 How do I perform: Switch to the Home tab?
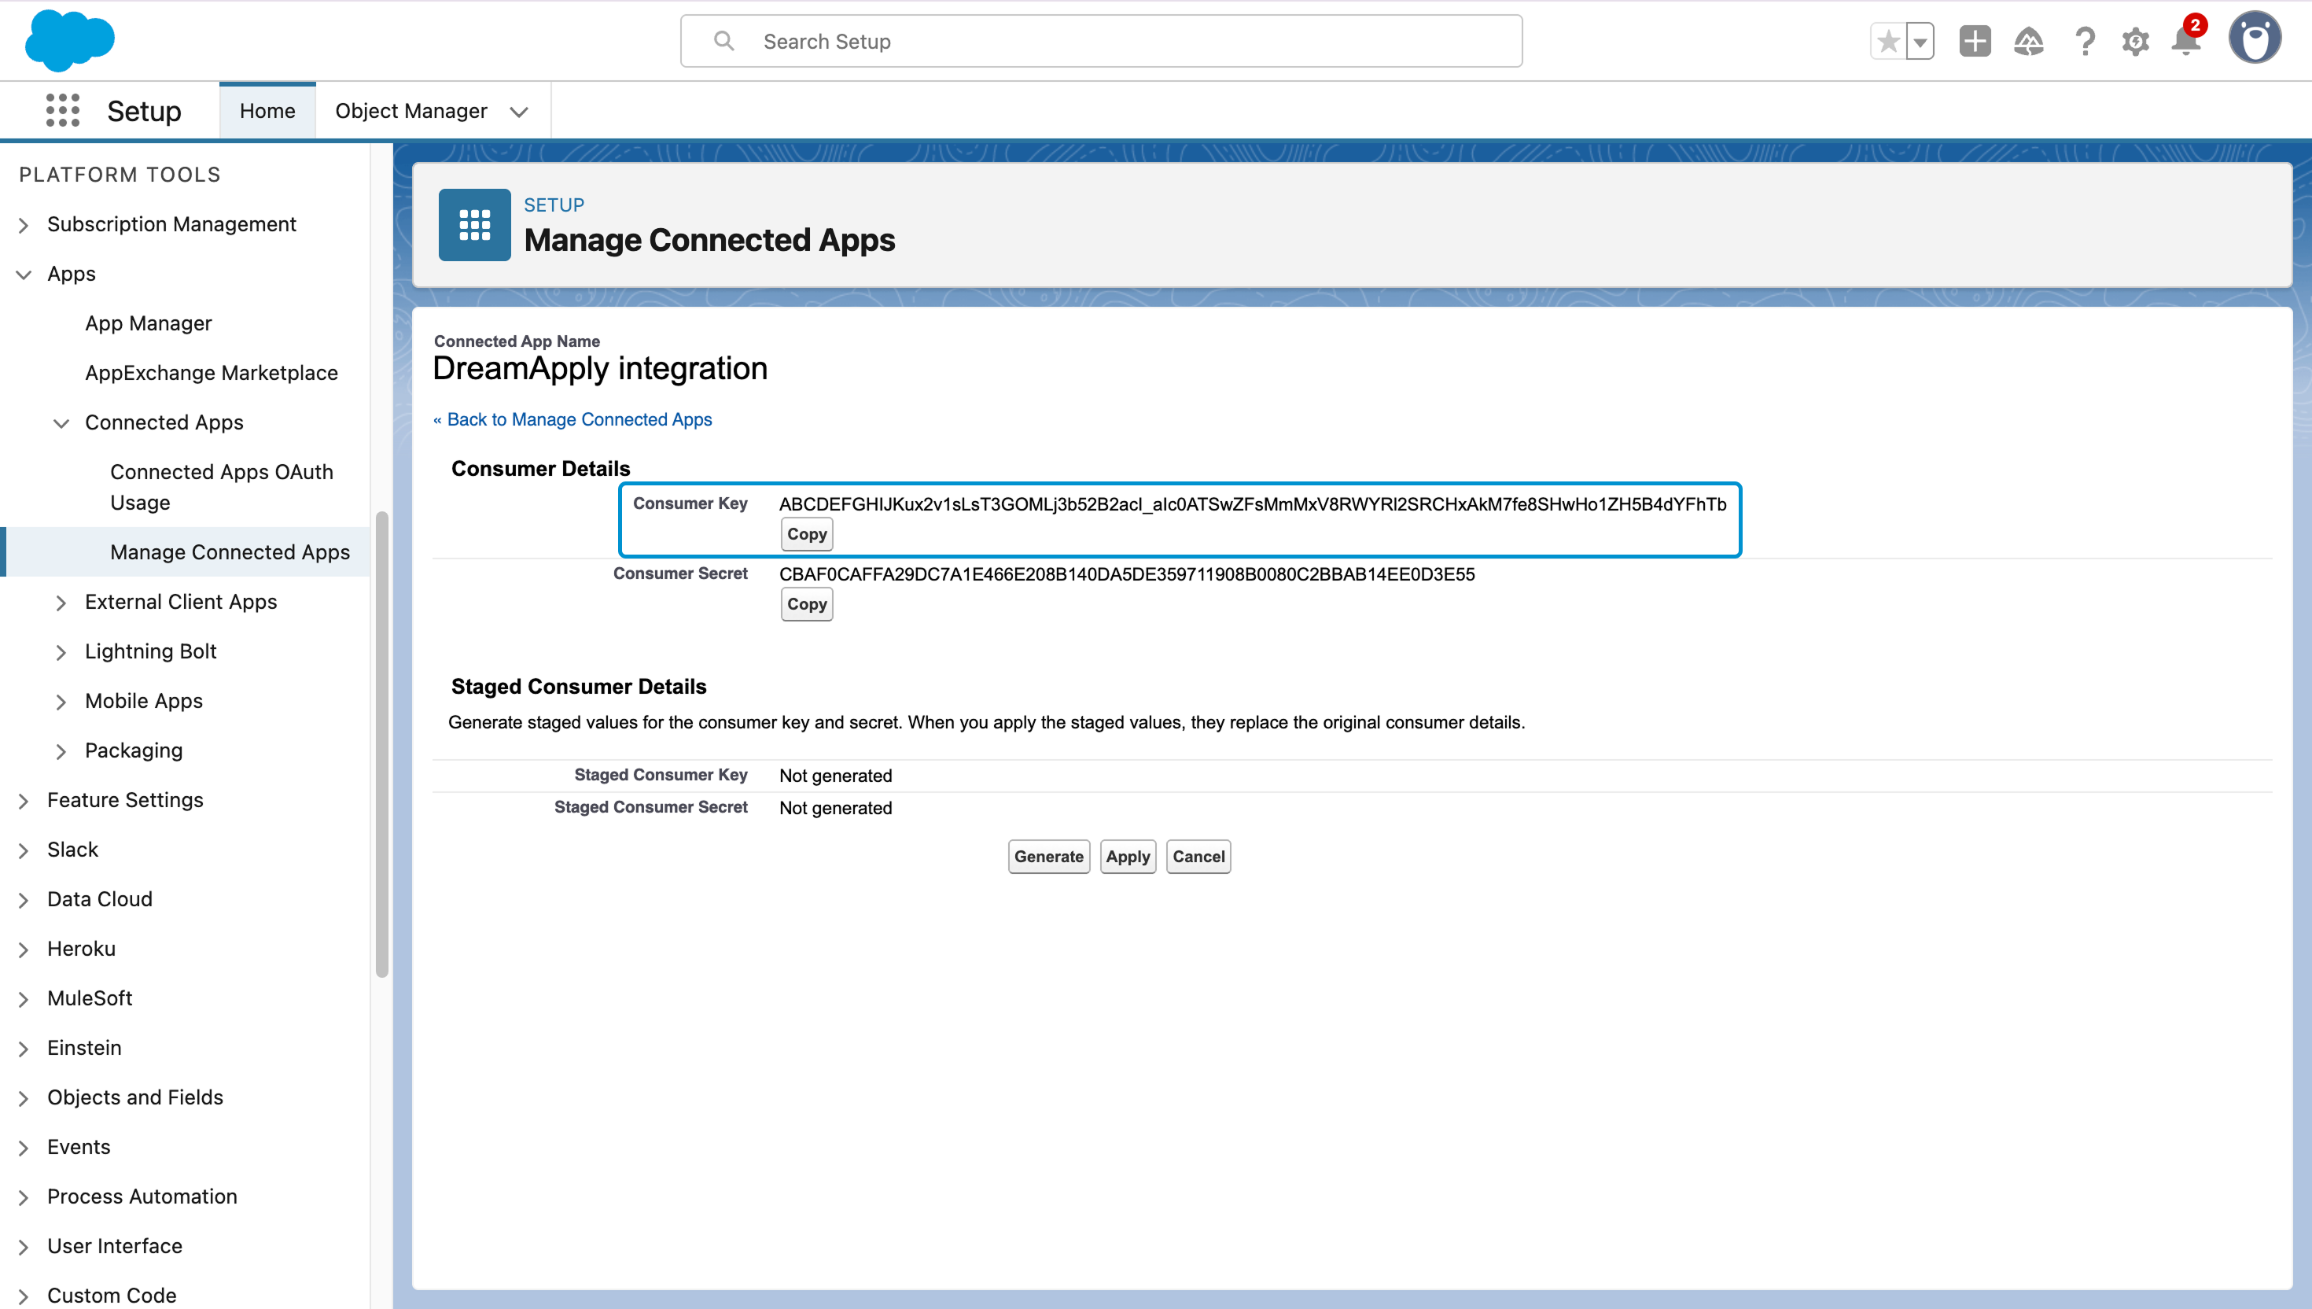[x=267, y=111]
